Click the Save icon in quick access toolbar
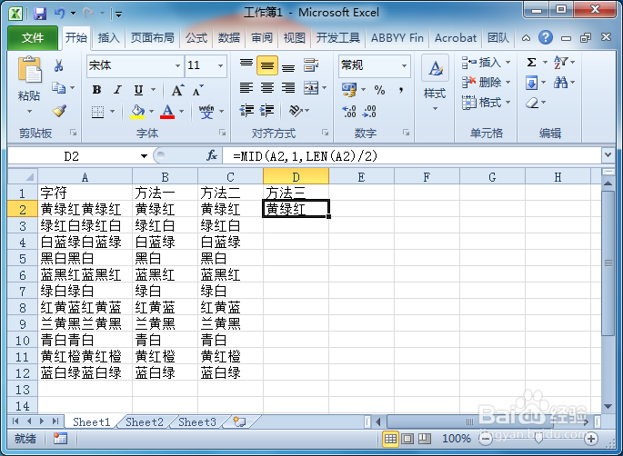The height and width of the screenshot is (456, 623). coord(40,14)
